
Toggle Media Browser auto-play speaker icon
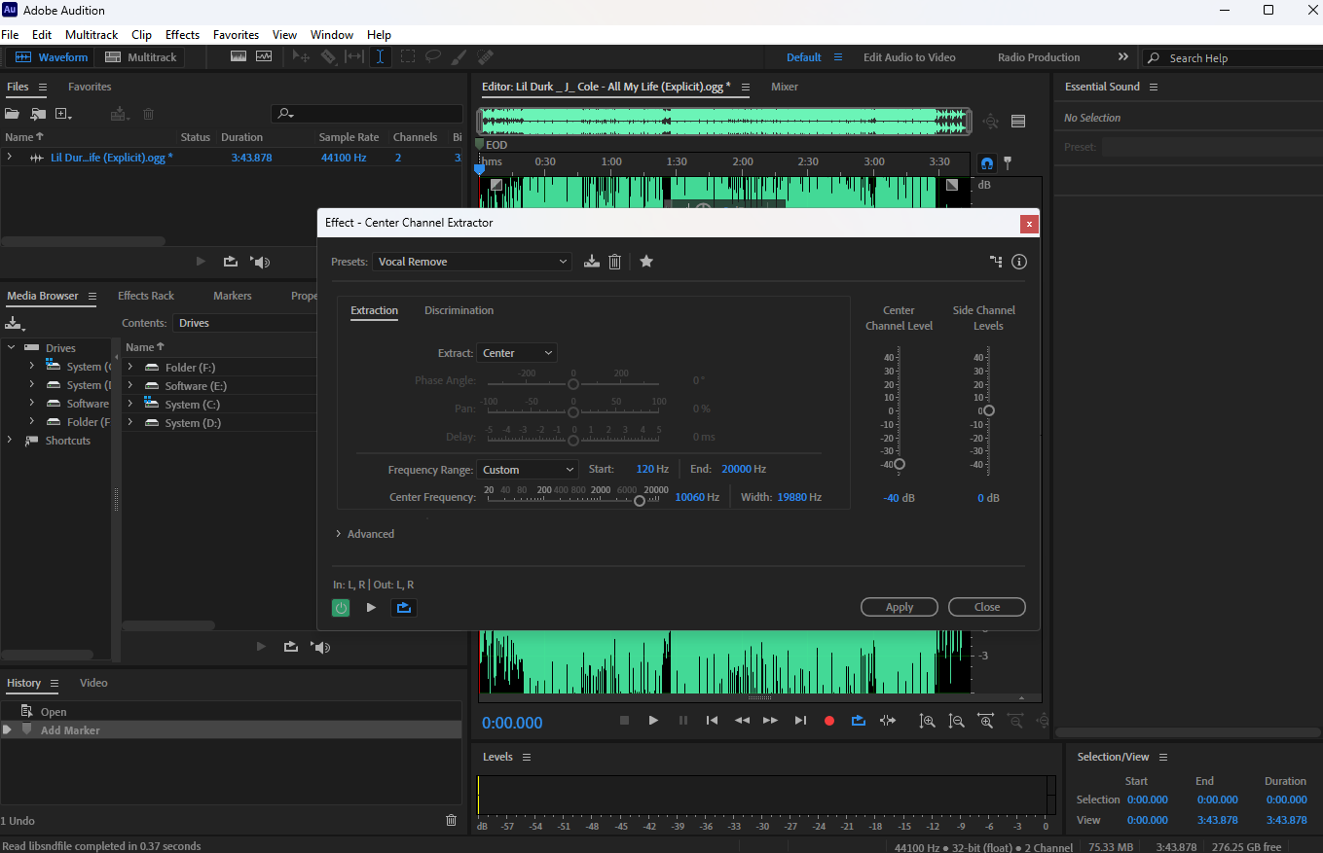(x=320, y=647)
